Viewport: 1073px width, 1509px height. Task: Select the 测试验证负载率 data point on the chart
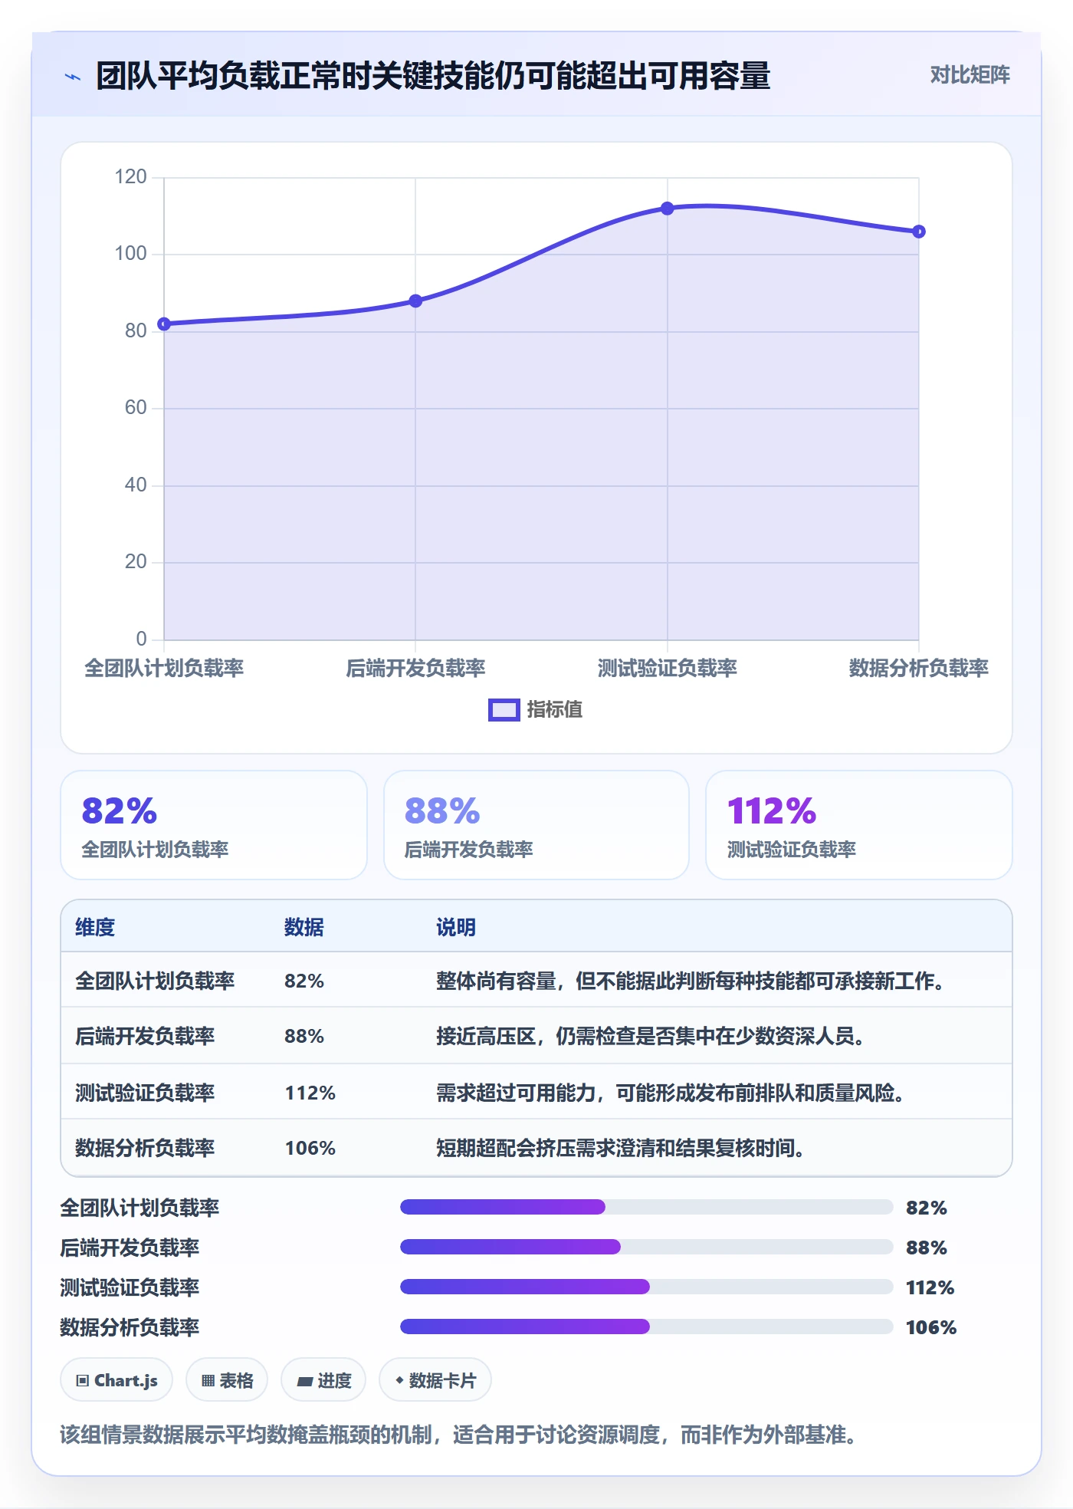coord(667,209)
